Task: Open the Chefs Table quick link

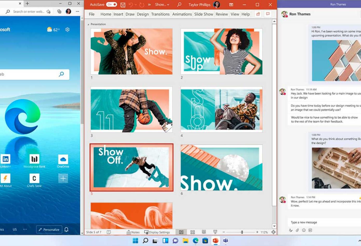Action: point(34,180)
